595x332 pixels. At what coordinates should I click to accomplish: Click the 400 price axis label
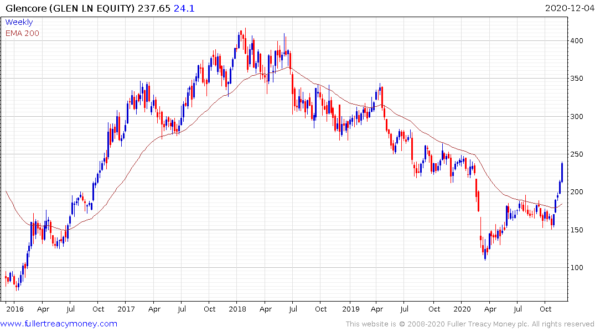[577, 40]
